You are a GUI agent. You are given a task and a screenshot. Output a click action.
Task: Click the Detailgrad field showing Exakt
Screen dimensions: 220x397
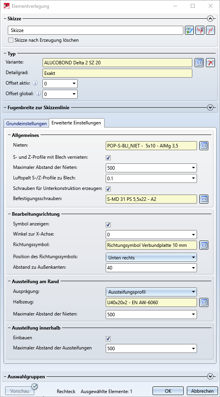click(117, 73)
